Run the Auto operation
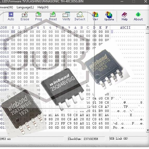 pyautogui.click(x=11, y=16)
